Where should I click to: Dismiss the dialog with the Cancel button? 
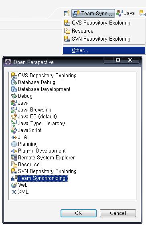(x=118, y=213)
